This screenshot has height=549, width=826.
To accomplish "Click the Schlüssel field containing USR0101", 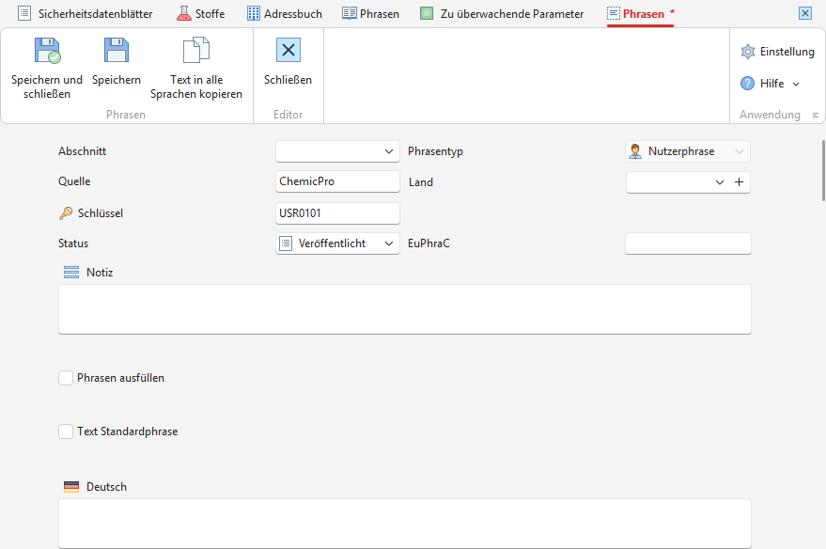I will click(x=337, y=213).
